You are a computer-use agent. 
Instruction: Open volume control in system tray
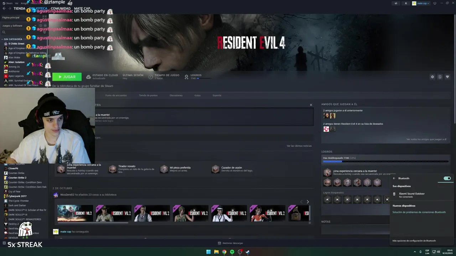(439, 252)
